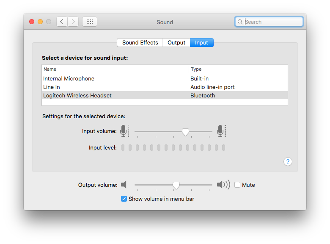Show all preferences grid button

click(90, 22)
